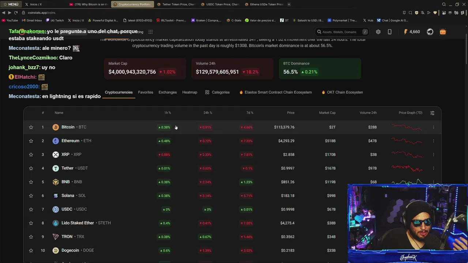This screenshot has height=263, width=468.
Task: Favorite Bitcoin with its star icon
Action: point(31,127)
